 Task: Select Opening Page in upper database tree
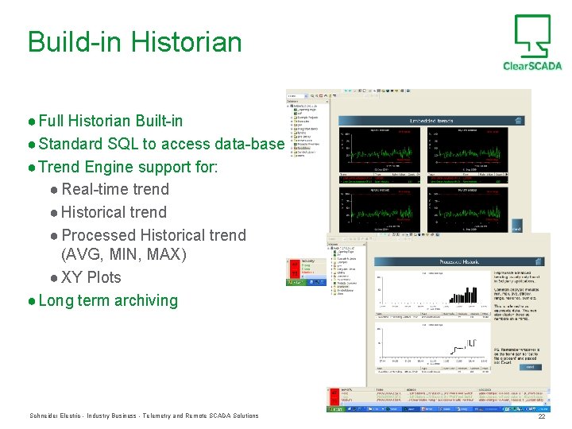(x=307, y=110)
